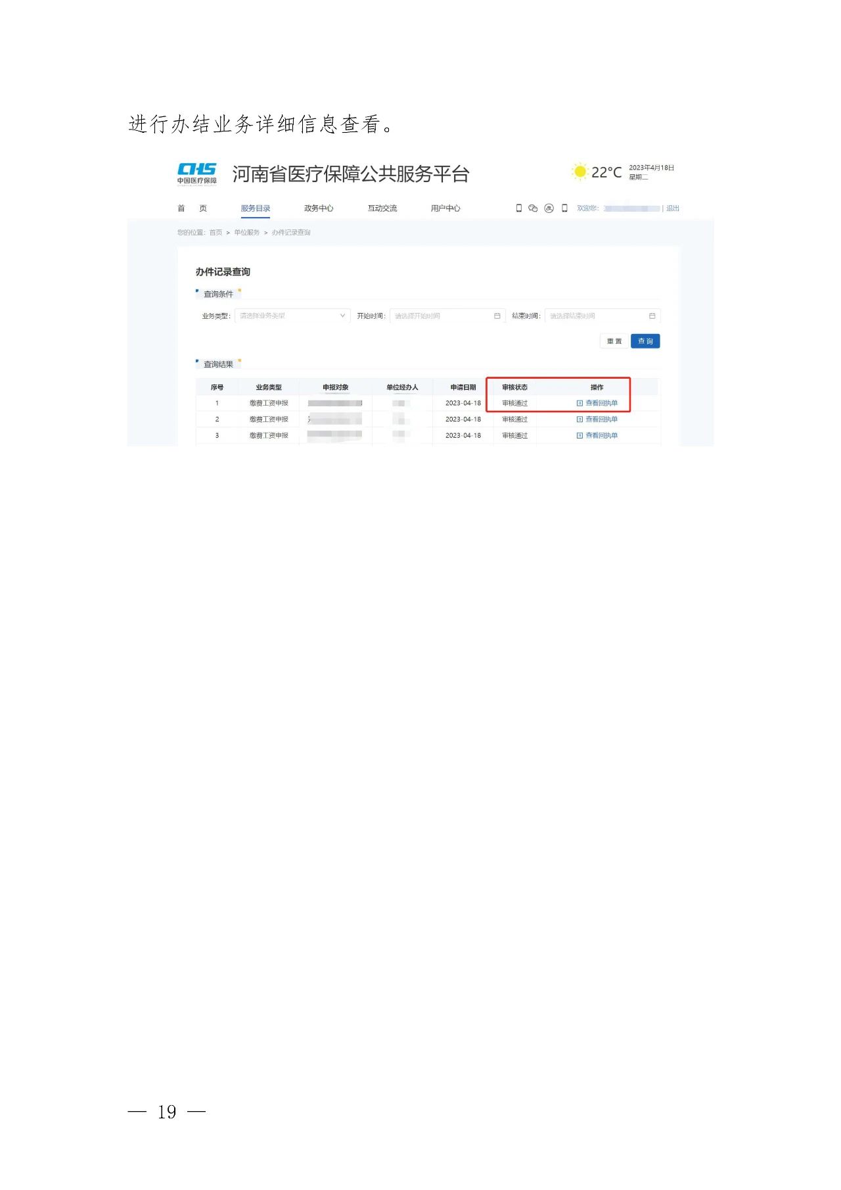Click the WeChat icon in the header

533,208
